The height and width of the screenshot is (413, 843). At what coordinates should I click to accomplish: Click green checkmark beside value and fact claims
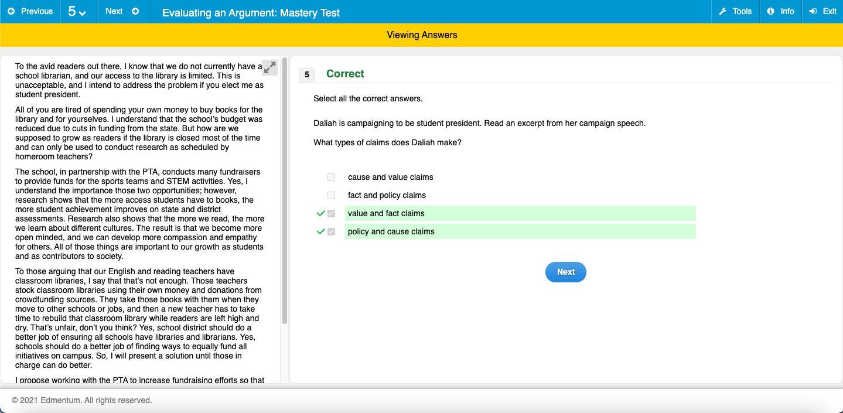click(x=320, y=213)
